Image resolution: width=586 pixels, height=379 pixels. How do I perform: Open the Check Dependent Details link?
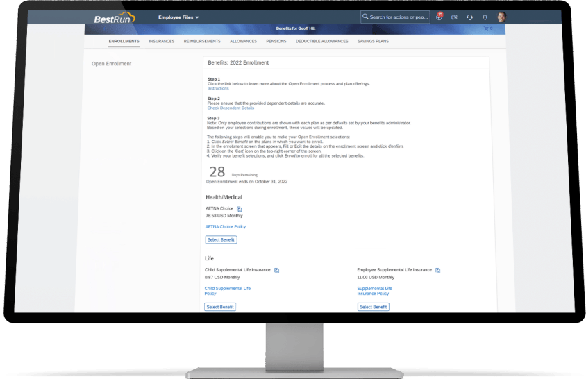231,108
